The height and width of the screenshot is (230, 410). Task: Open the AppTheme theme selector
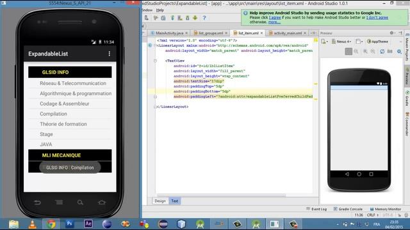tap(377, 42)
